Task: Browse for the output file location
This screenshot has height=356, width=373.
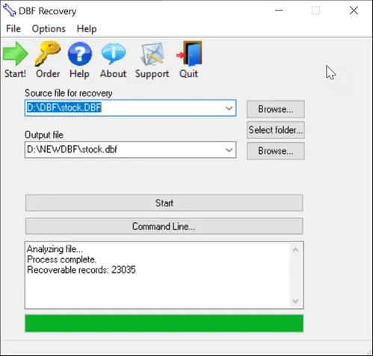Action: 276,151
